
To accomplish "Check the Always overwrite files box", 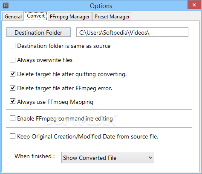I will click(x=12, y=60).
